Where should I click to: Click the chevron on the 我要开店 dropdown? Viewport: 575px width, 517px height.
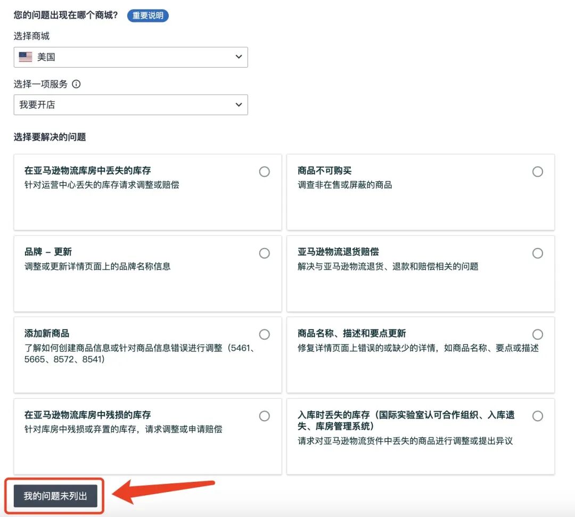(x=240, y=105)
